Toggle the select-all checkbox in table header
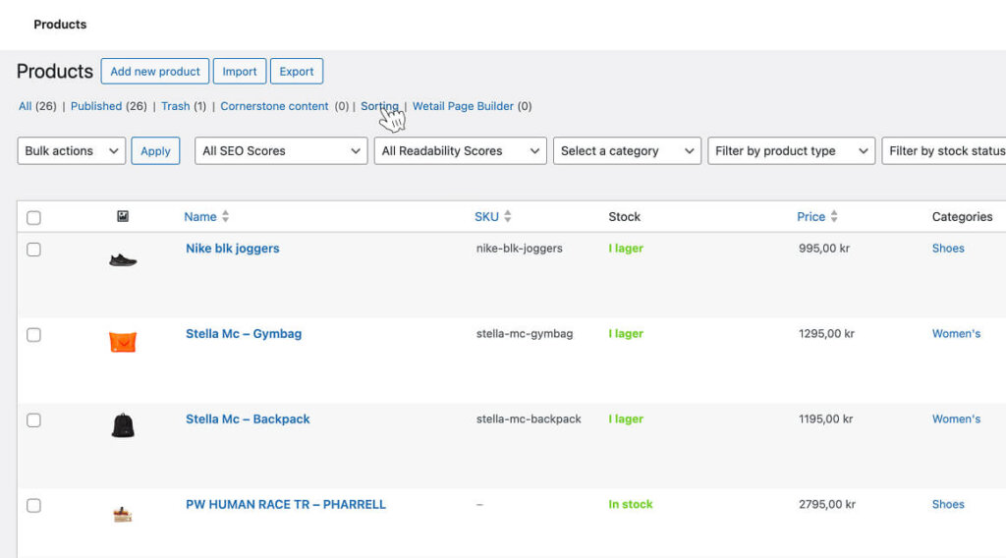The width and height of the screenshot is (1006, 558). click(x=34, y=218)
